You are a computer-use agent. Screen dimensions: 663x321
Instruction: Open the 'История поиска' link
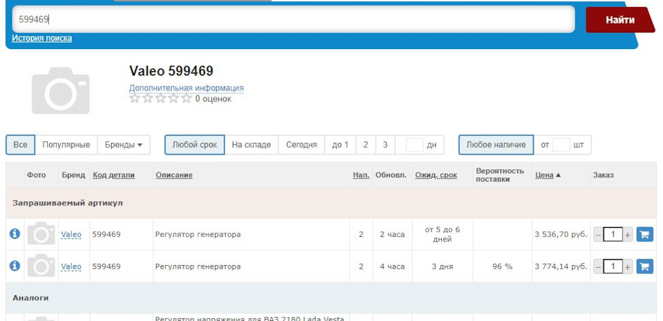42,39
